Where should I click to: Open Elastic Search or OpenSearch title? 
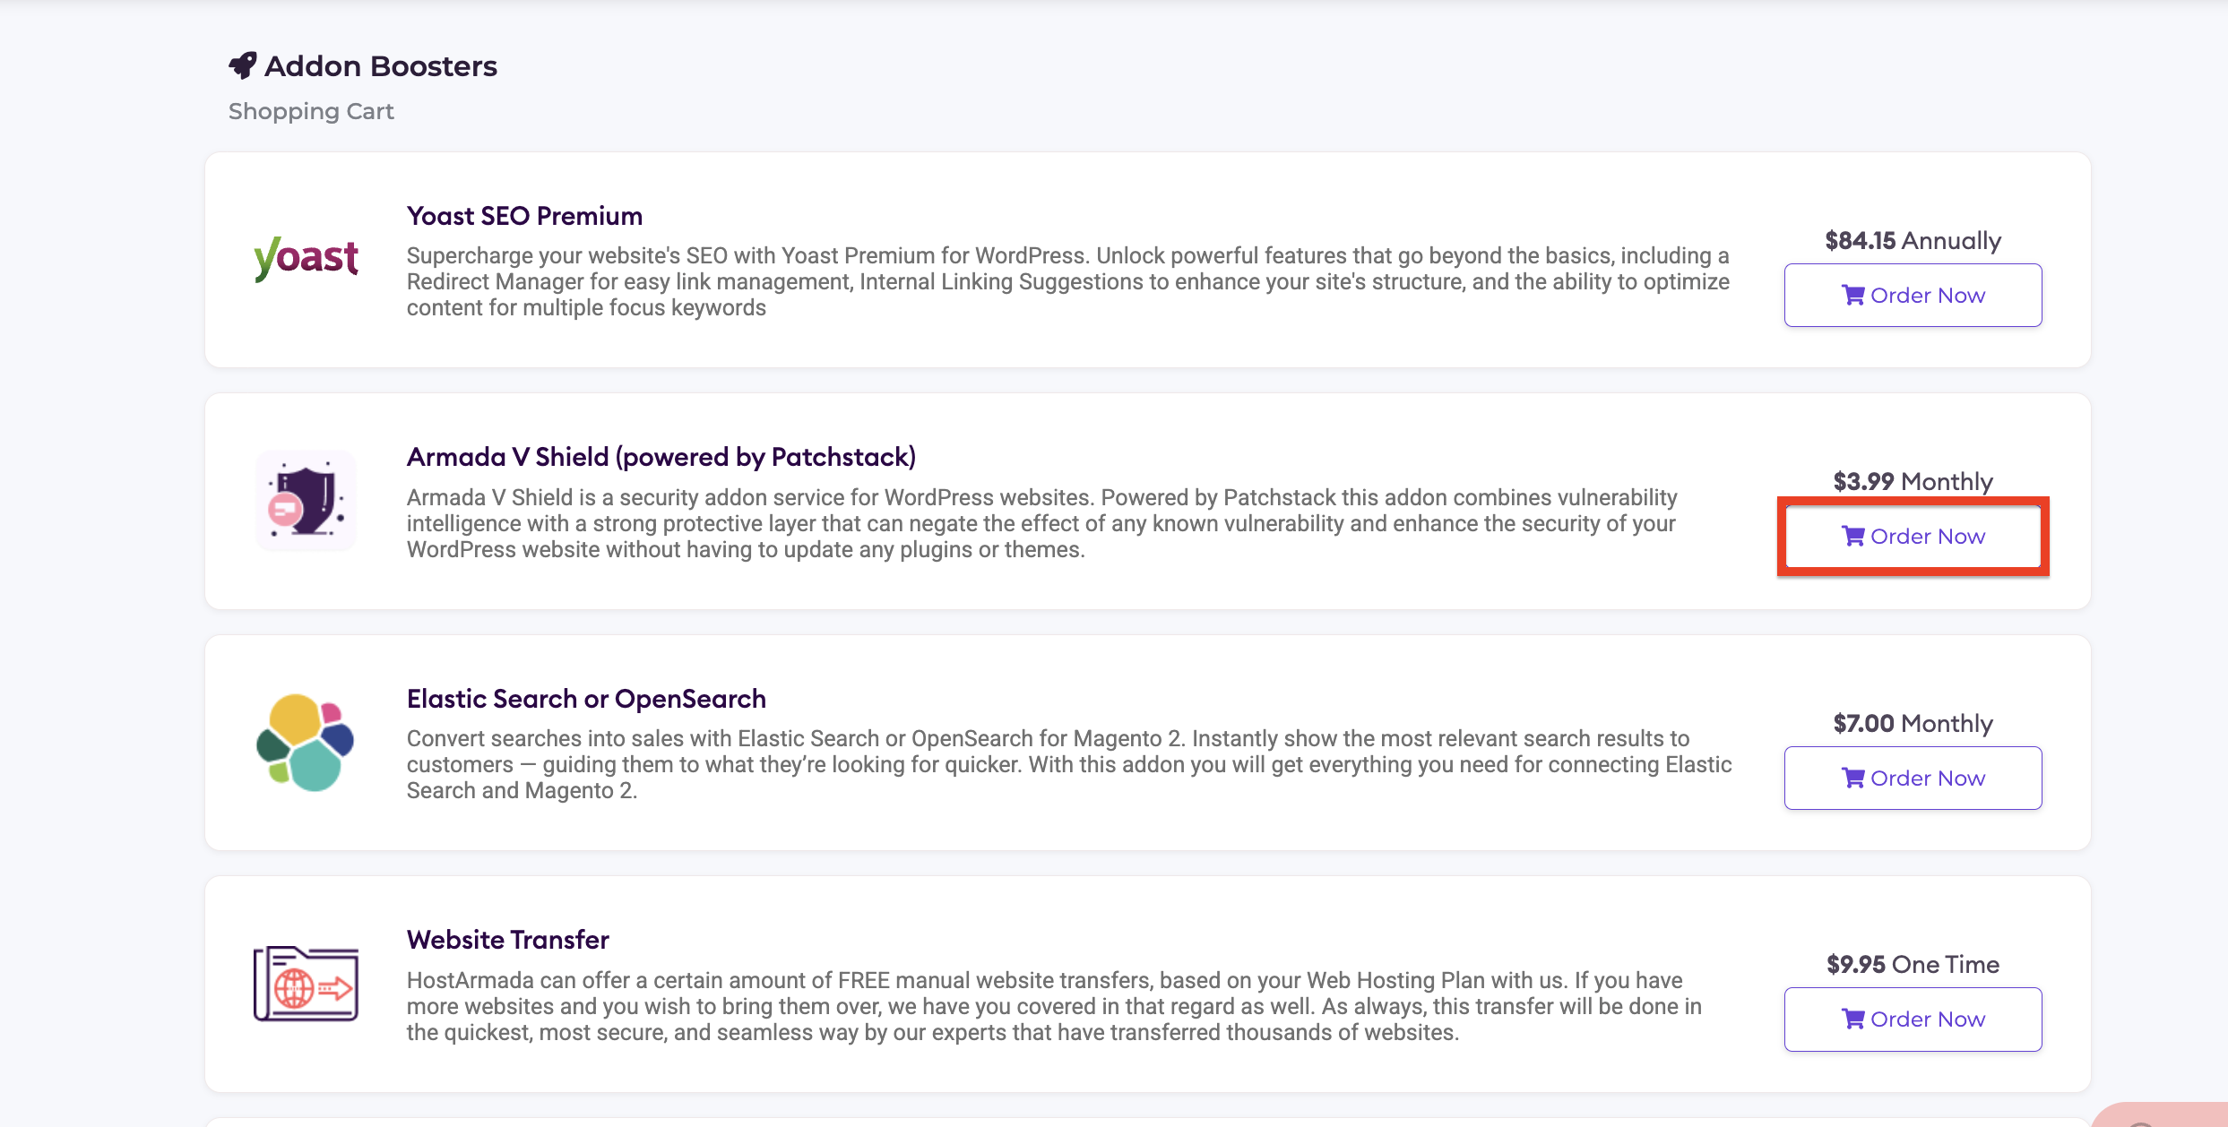point(586,699)
